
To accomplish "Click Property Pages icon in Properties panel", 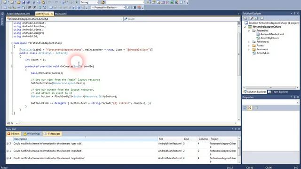I will tap(256, 108).
